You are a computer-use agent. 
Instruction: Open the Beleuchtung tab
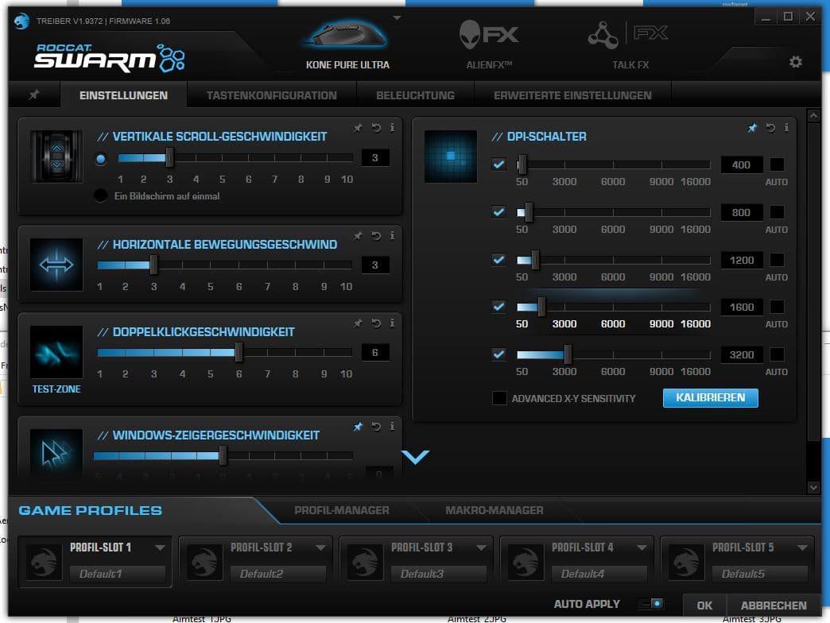[x=415, y=95]
